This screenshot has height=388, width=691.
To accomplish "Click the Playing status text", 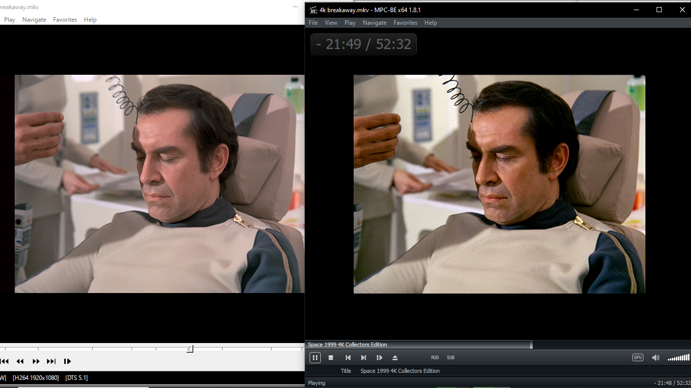I will [x=317, y=383].
